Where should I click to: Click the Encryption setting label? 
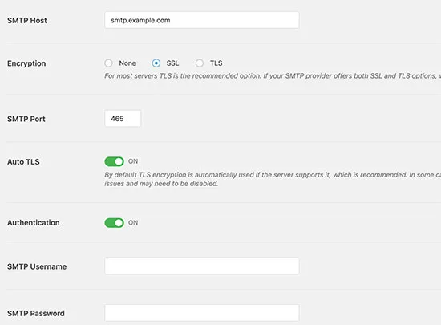click(x=26, y=63)
